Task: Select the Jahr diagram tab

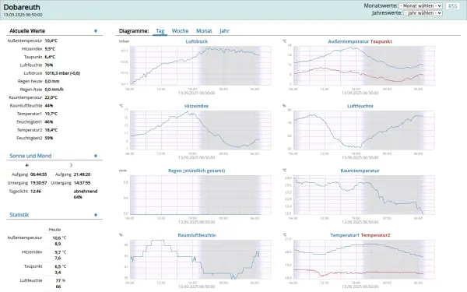Action: click(225, 30)
